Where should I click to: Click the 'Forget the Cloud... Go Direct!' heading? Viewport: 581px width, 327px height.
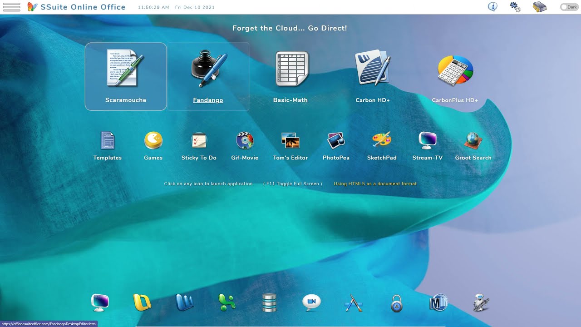tap(290, 28)
